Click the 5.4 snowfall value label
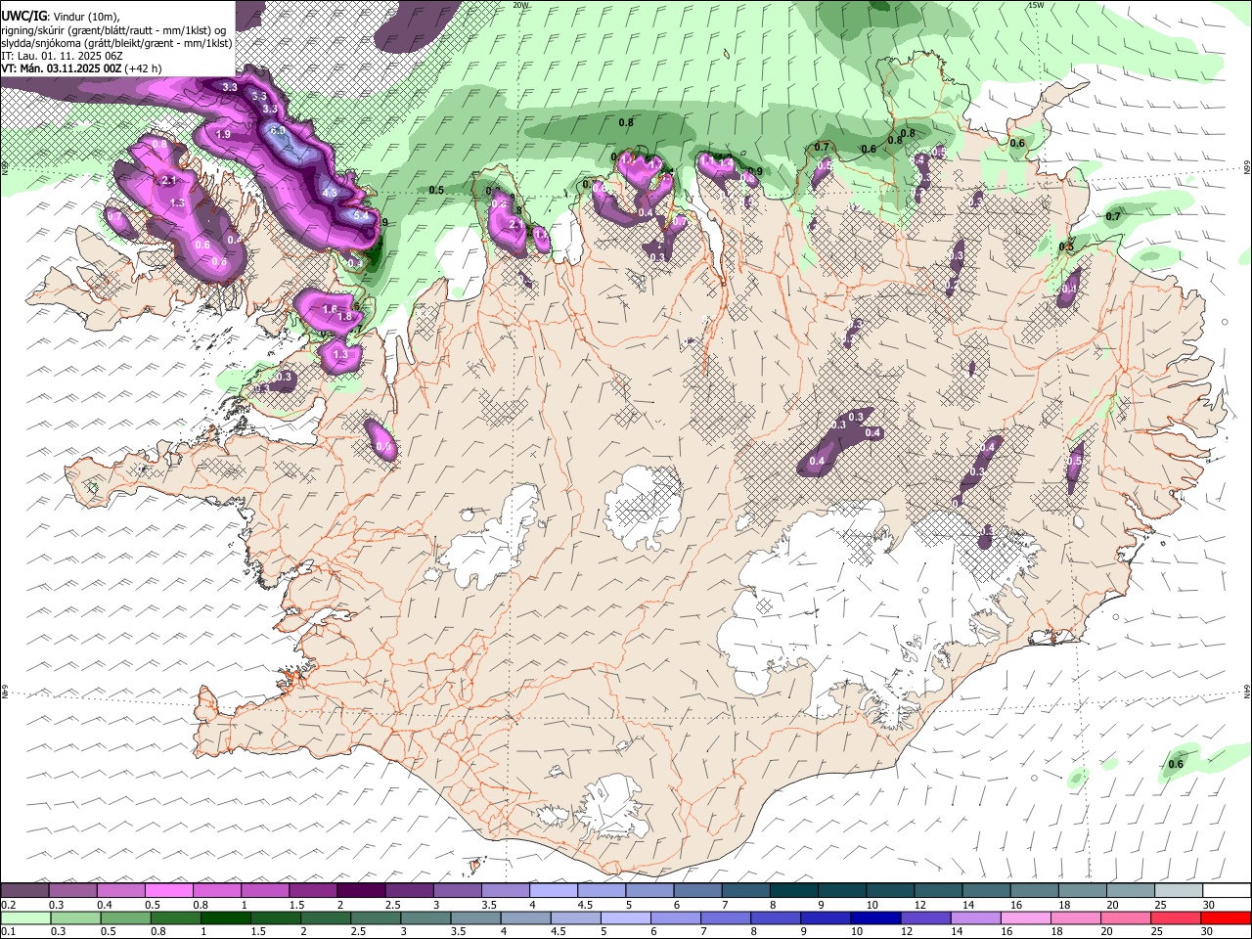 tap(361, 215)
